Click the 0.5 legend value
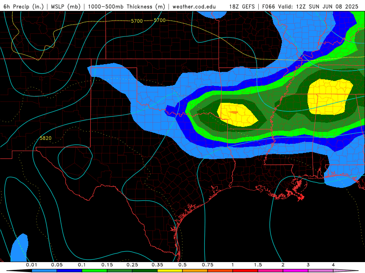365x273 pixels. click(182, 265)
